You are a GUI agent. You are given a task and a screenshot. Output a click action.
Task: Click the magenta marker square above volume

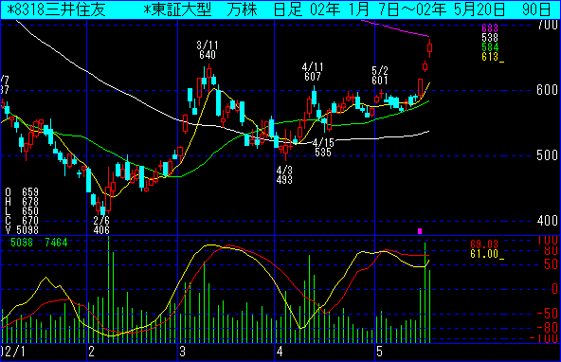point(420,231)
